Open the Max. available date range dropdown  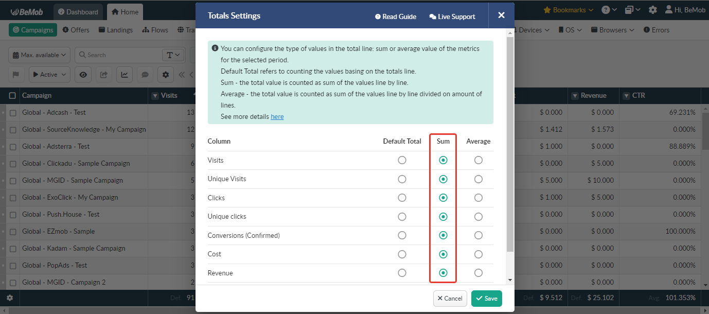39,55
